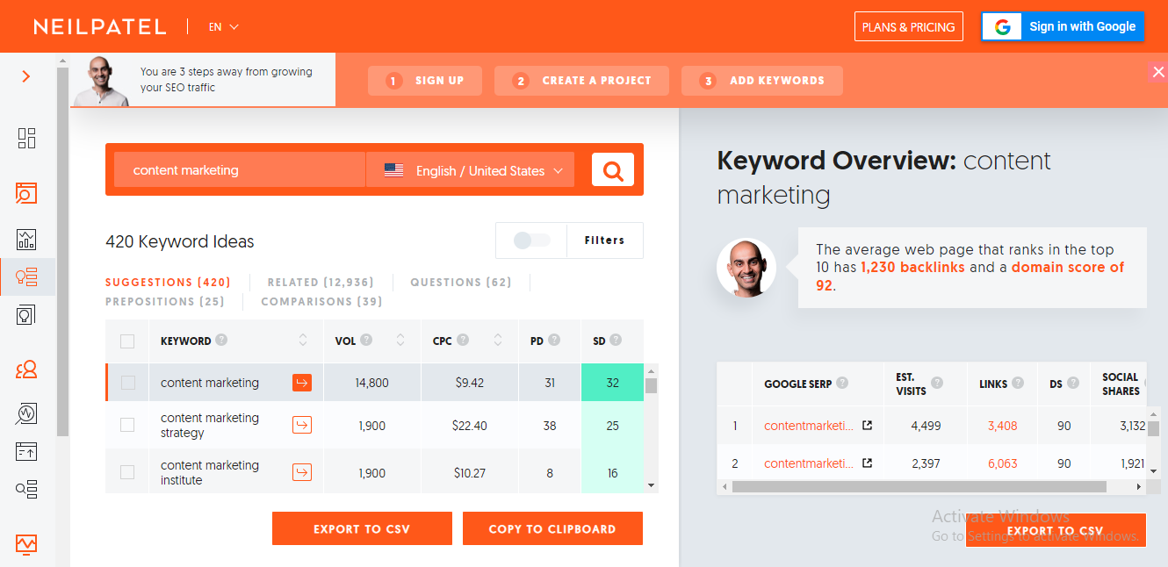Open the upward arrow window icon in sidebar

pyautogui.click(x=26, y=451)
